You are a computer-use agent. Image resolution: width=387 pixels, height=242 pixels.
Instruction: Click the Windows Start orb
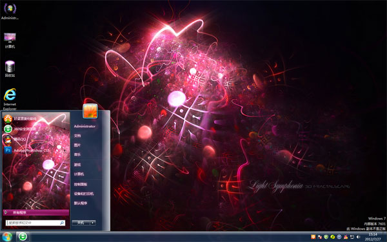[x=7, y=237]
